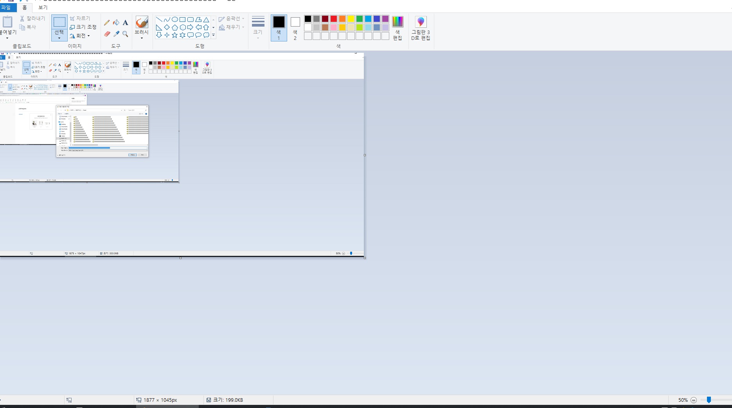This screenshot has height=408, width=732.
Task: Click the canvas bottom-right resize handle
Action: pyautogui.click(x=365, y=258)
